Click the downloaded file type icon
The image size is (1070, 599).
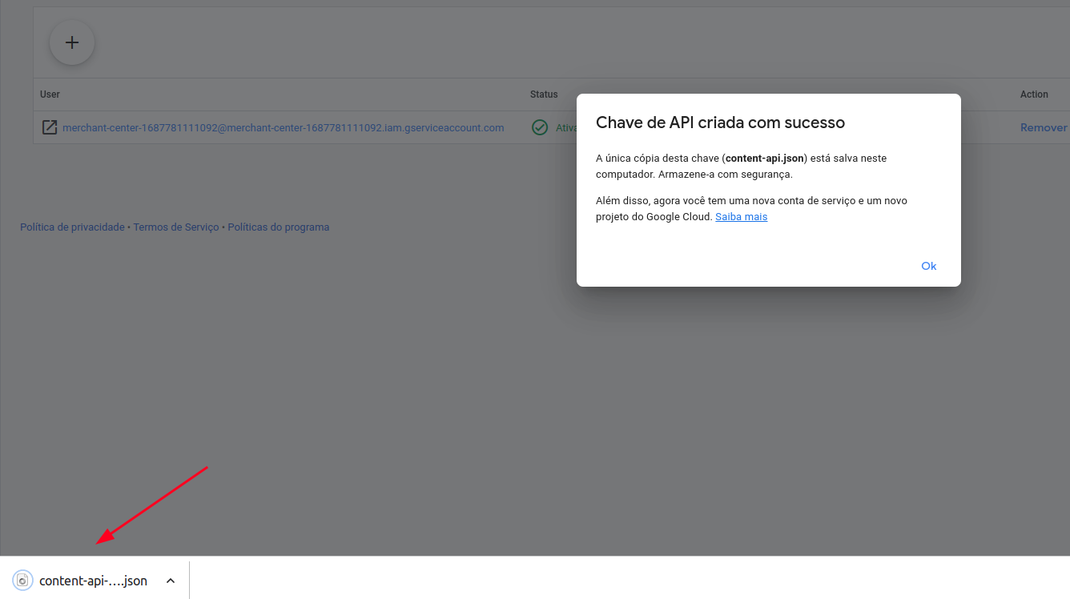click(x=23, y=581)
